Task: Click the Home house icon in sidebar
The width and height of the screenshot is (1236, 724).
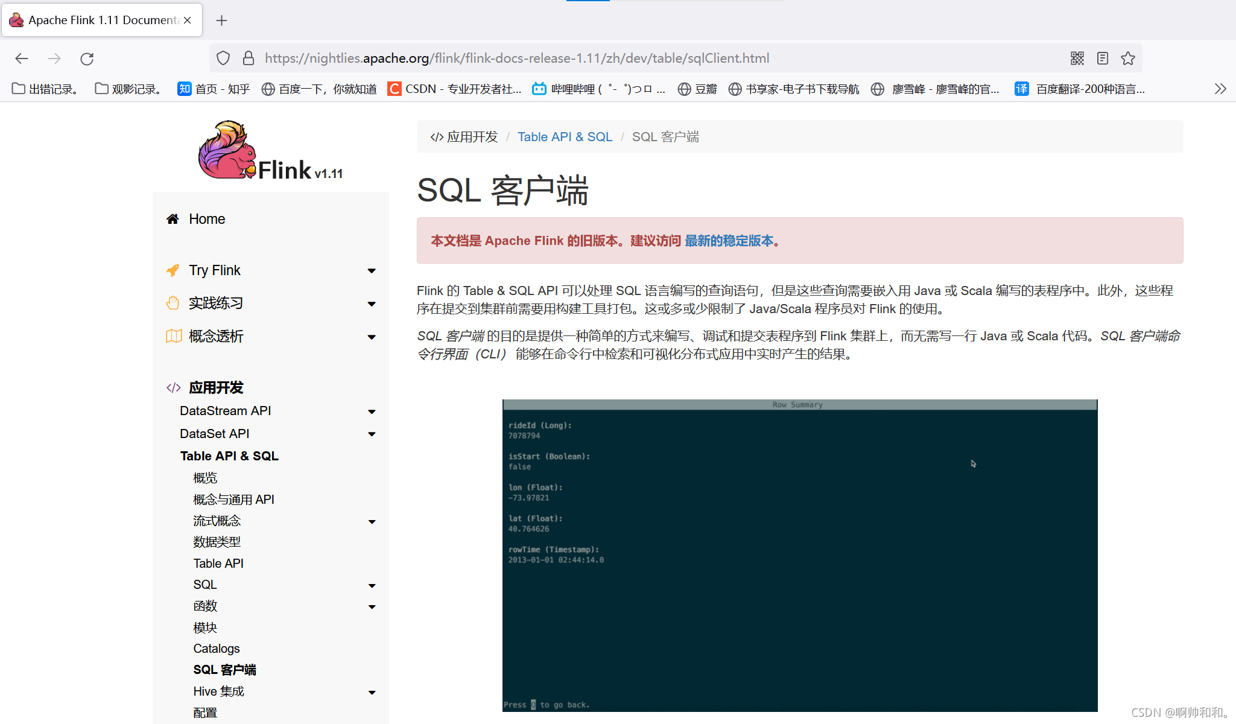Action: click(x=173, y=219)
